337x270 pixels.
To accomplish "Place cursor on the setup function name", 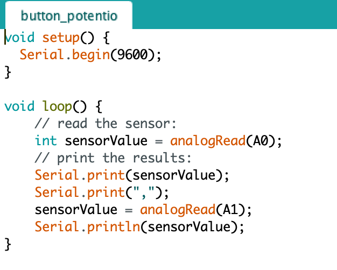I will 61,38.
